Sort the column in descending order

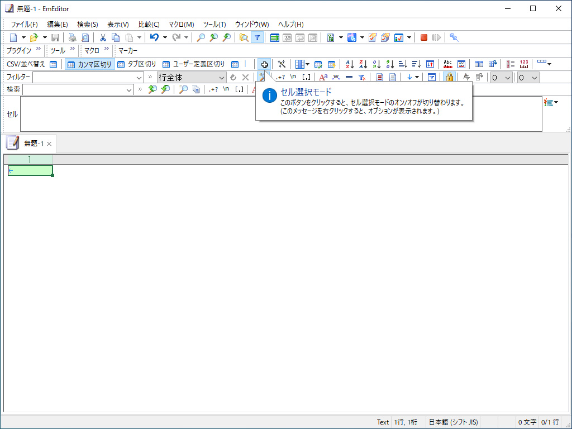click(x=364, y=64)
